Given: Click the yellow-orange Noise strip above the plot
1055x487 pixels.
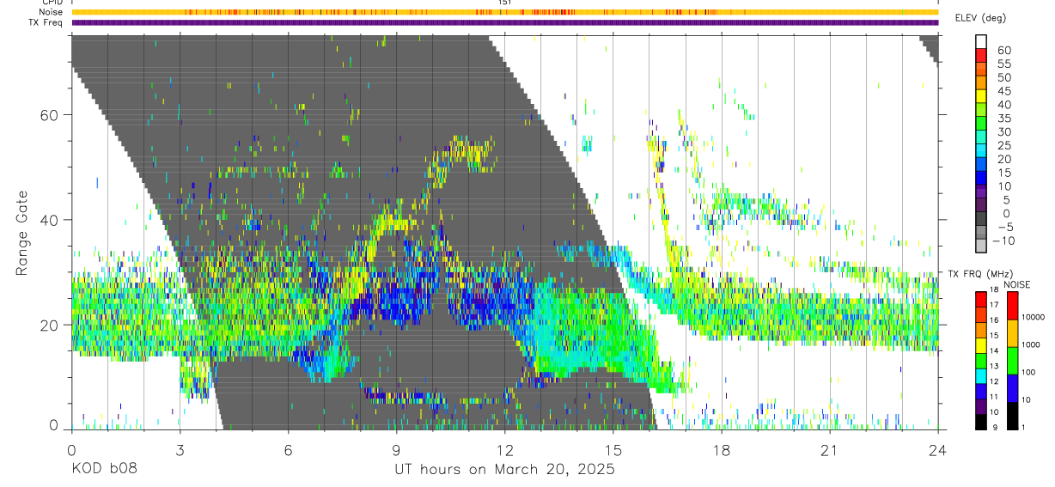Looking at the screenshot, I should (504, 12).
